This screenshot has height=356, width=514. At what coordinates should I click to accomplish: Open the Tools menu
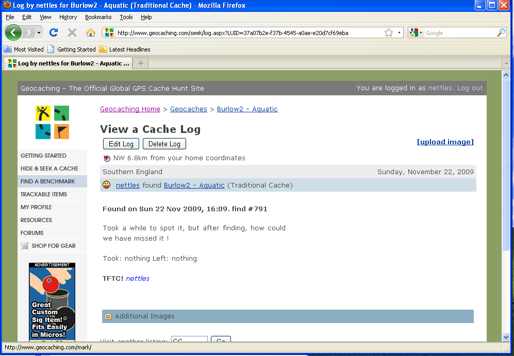126,17
